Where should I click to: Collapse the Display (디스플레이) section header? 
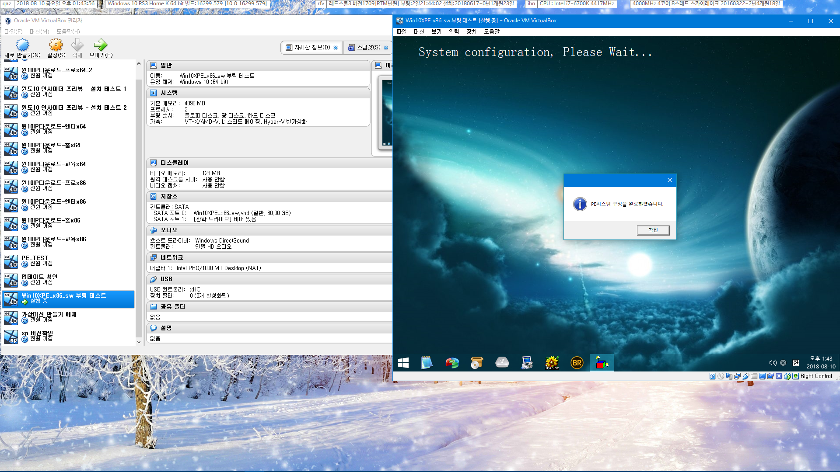[269, 163]
